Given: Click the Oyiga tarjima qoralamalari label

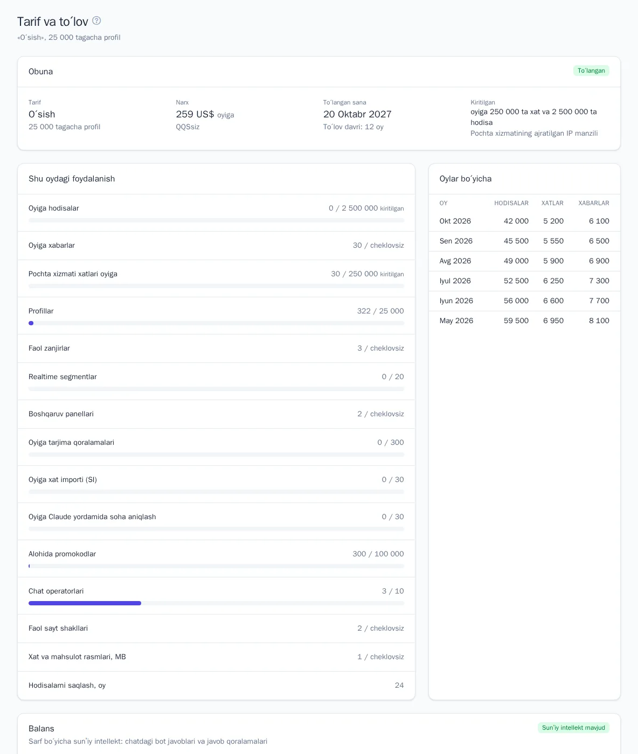Looking at the screenshot, I should point(71,442).
